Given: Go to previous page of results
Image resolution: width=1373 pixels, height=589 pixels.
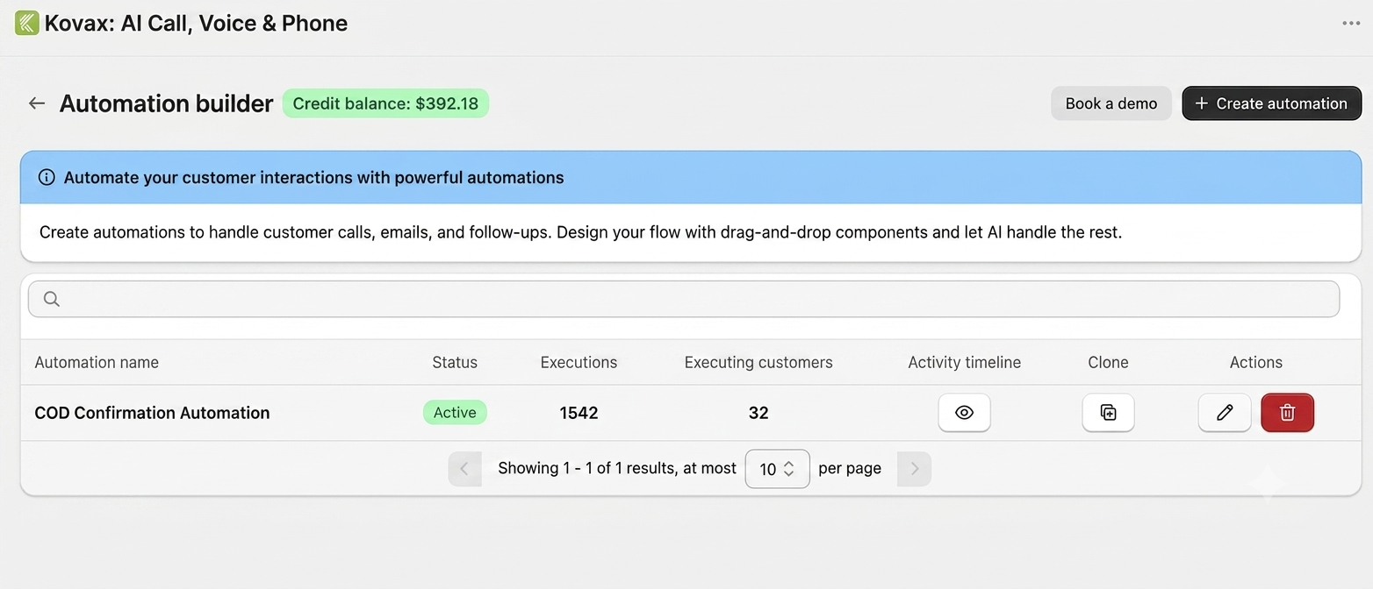Looking at the screenshot, I should pos(464,469).
